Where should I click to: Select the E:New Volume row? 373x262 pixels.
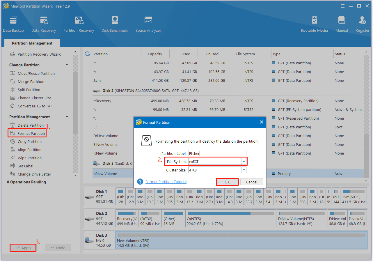click(228, 144)
